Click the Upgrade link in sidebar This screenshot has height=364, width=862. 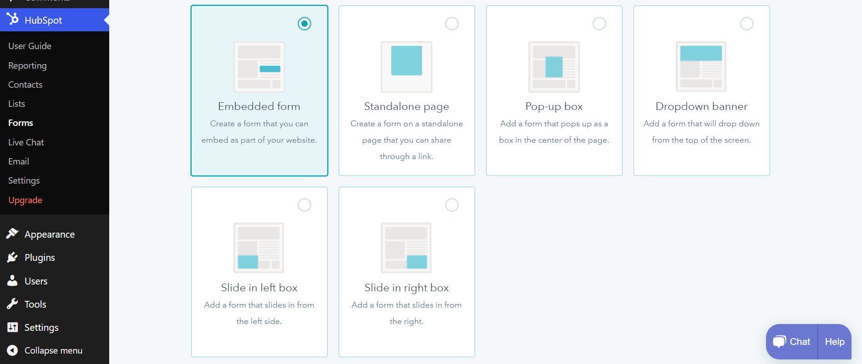pyautogui.click(x=25, y=200)
